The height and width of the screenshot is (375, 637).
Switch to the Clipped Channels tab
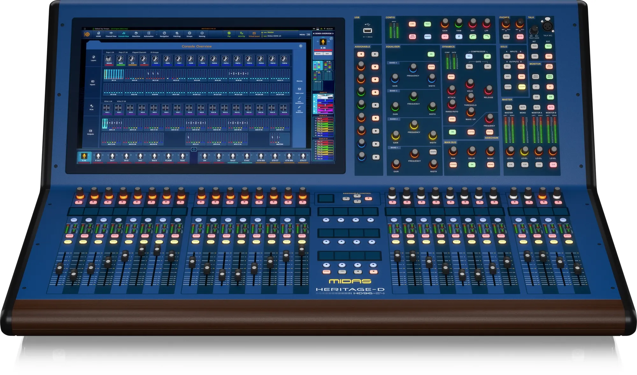139,52
